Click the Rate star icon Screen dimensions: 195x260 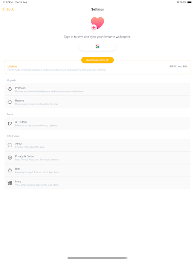(10, 170)
